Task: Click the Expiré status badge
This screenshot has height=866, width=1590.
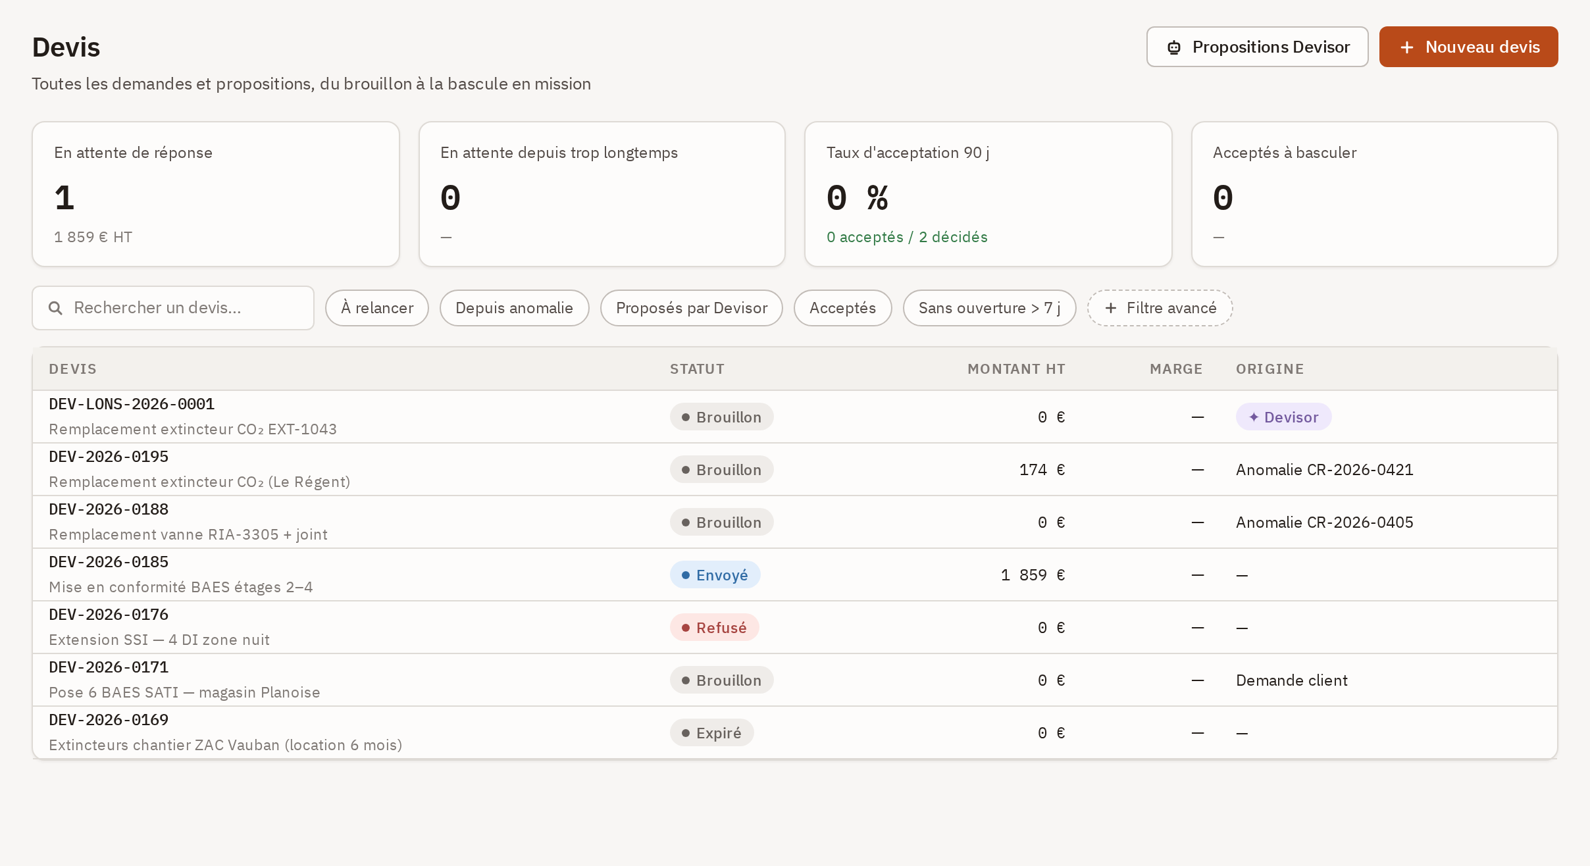Action: coord(711,733)
